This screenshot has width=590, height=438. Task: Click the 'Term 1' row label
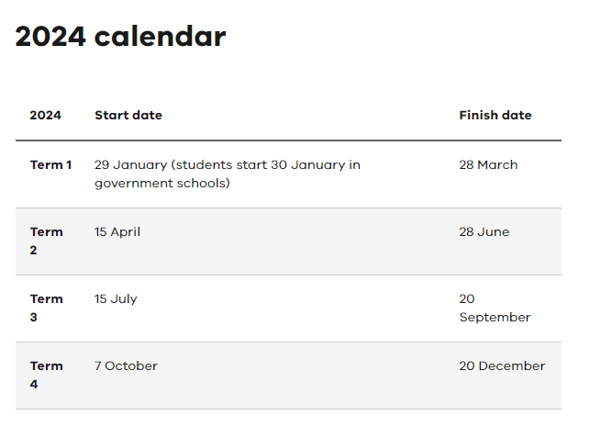click(x=50, y=165)
